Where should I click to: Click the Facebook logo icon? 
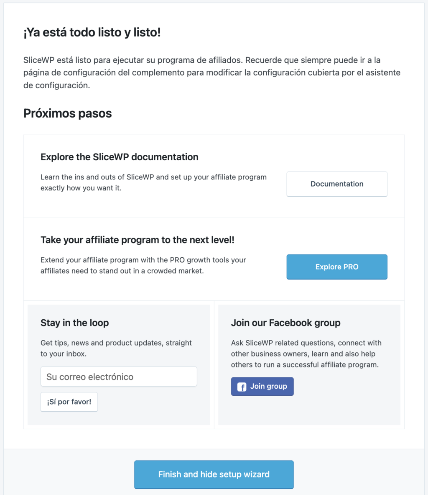tap(242, 387)
